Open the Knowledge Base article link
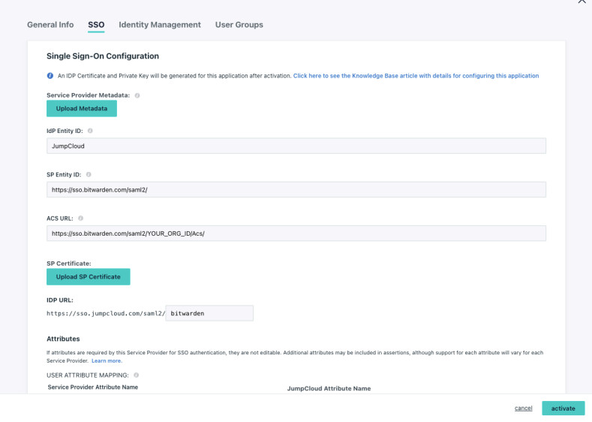The width and height of the screenshot is (592, 422). pyautogui.click(x=416, y=76)
